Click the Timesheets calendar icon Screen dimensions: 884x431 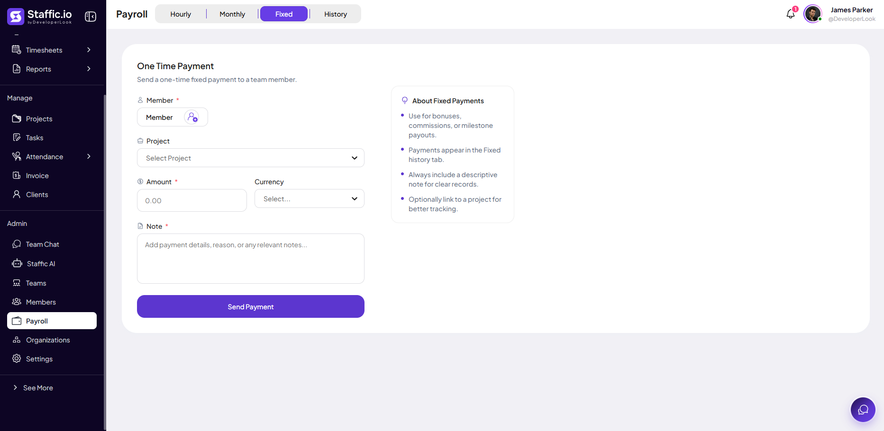(17, 50)
